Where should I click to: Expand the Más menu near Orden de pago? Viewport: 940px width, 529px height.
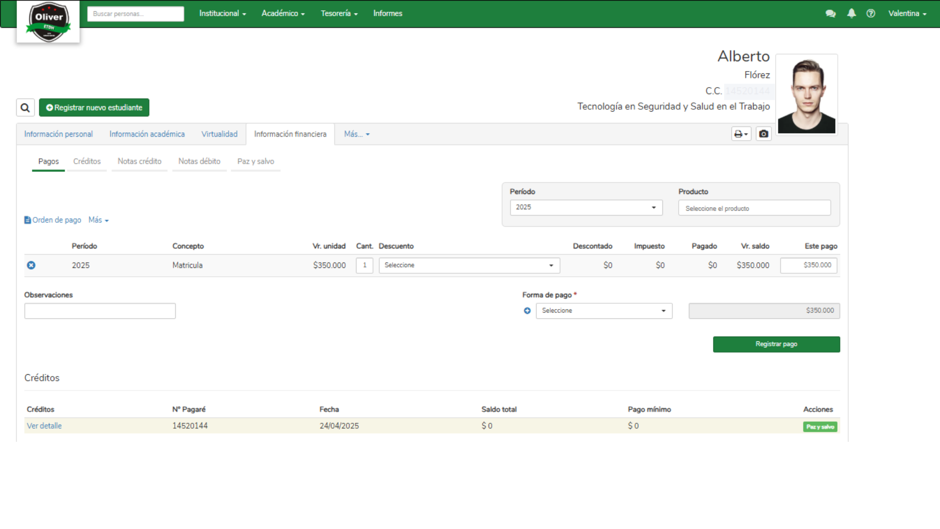coord(98,220)
